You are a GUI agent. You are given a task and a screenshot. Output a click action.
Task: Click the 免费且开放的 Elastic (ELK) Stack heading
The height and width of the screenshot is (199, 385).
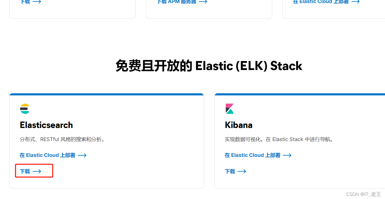(x=209, y=66)
